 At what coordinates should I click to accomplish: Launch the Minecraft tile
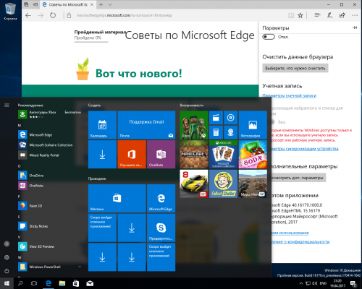tap(194, 155)
